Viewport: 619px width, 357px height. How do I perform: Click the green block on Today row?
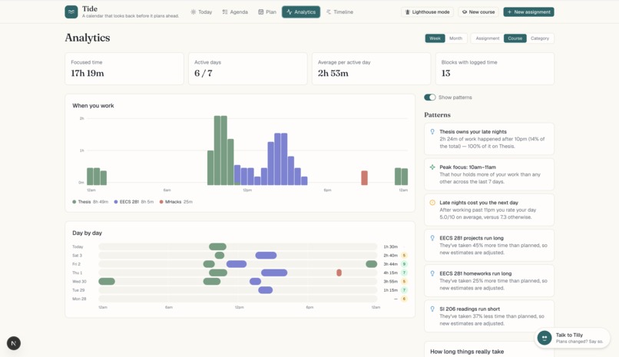pos(217,246)
